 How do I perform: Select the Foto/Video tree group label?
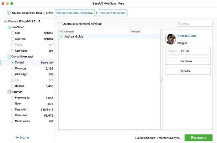[x=18, y=27]
